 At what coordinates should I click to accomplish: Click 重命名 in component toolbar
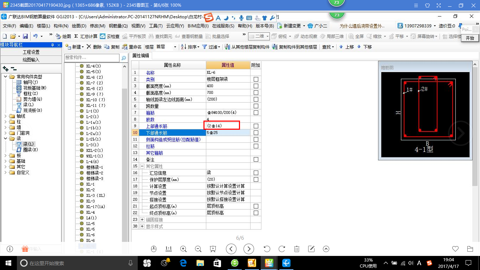pyautogui.click(x=132, y=47)
